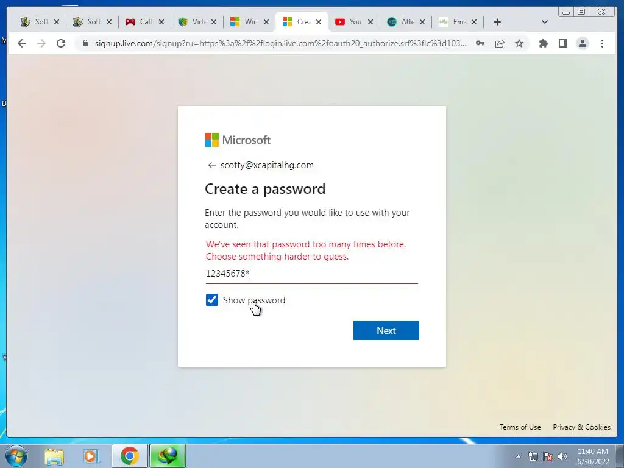This screenshot has width=624, height=468.
Task: Focus the password input field
Action: tap(311, 274)
